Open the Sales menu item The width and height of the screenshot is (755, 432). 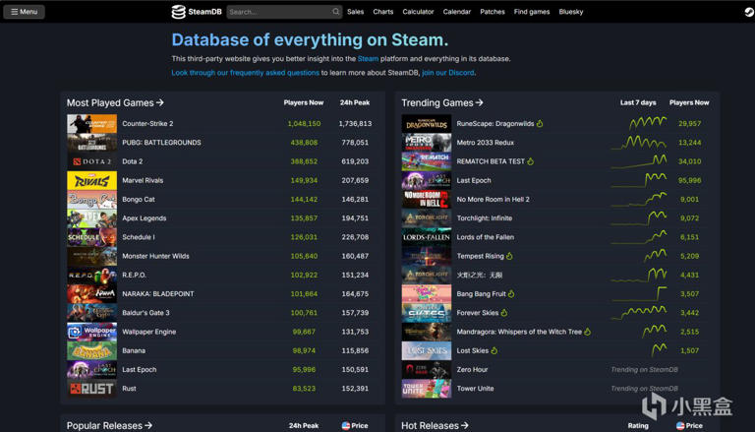pyautogui.click(x=355, y=12)
